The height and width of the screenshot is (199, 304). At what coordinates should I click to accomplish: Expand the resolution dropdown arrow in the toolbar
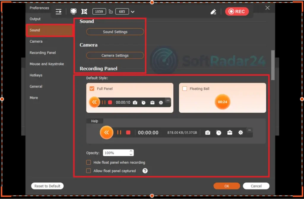[132, 11]
